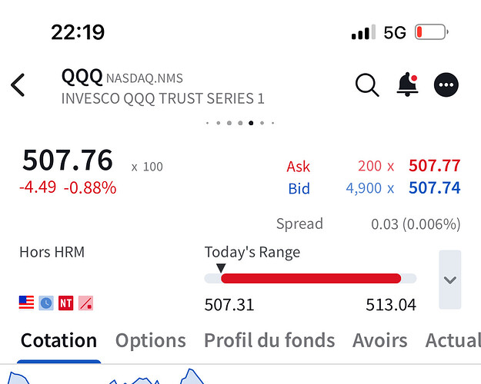Tap the last price 507.76
The image size is (481, 384).
click(x=68, y=160)
